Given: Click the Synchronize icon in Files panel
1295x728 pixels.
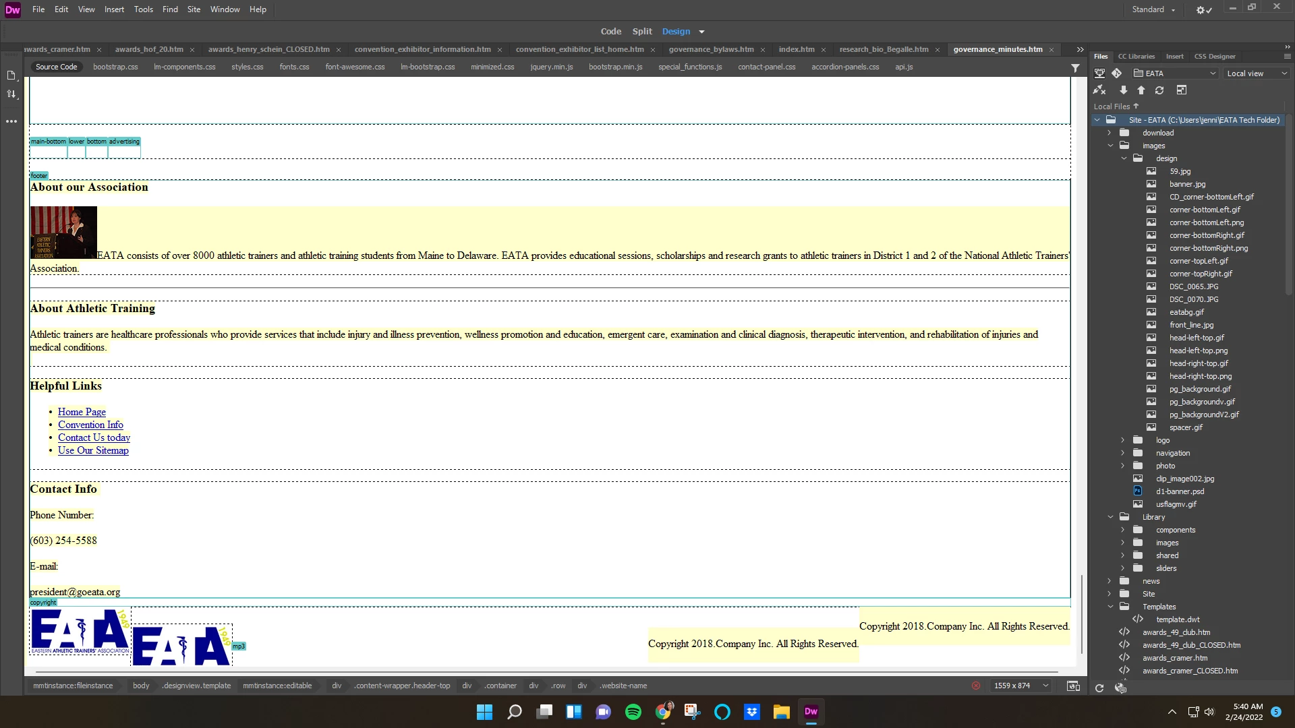Looking at the screenshot, I should pyautogui.click(x=1159, y=90).
